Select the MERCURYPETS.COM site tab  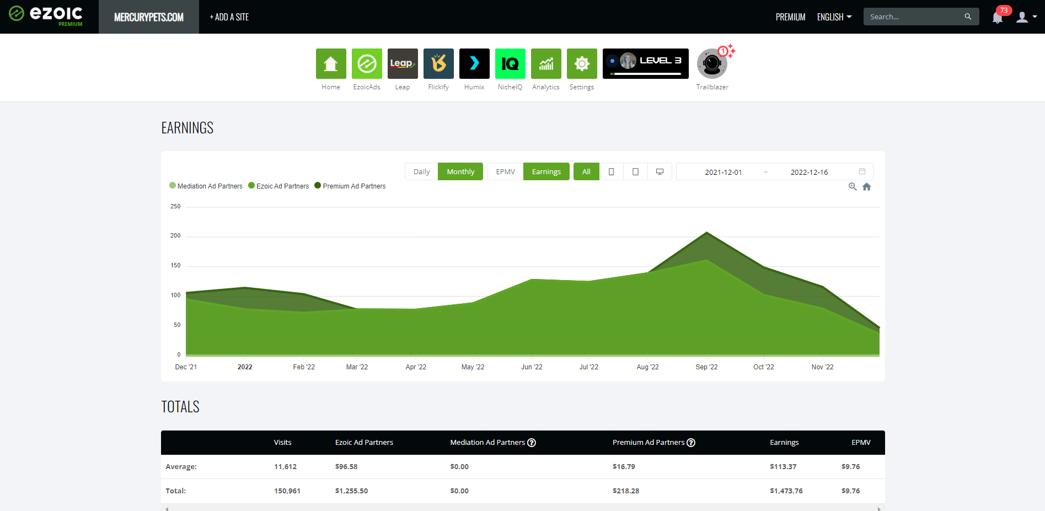point(149,17)
